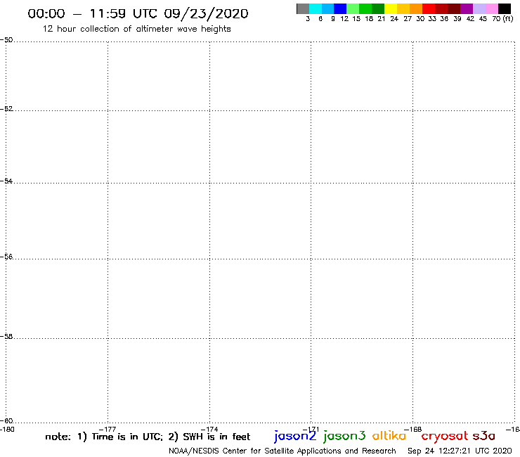Click the yellow legend swatch
Image resolution: width=520 pixels, height=457 pixels.
click(x=391, y=8)
